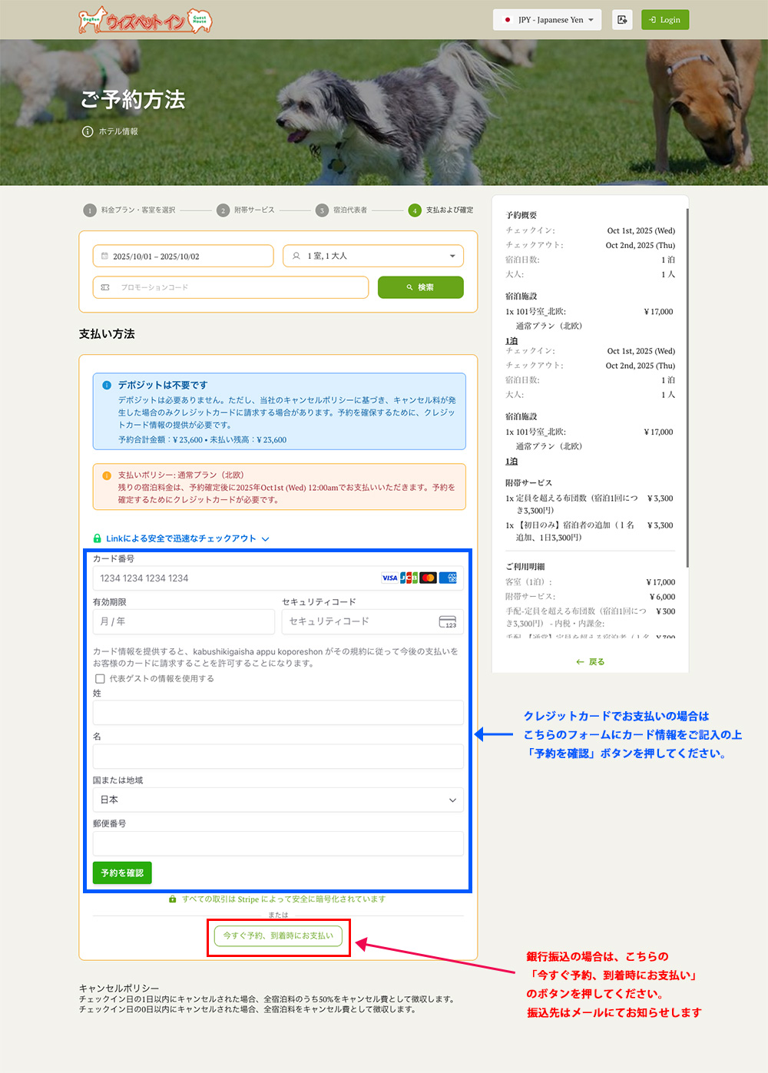
Task: Click the Visa card brand icon
Action: (x=389, y=578)
